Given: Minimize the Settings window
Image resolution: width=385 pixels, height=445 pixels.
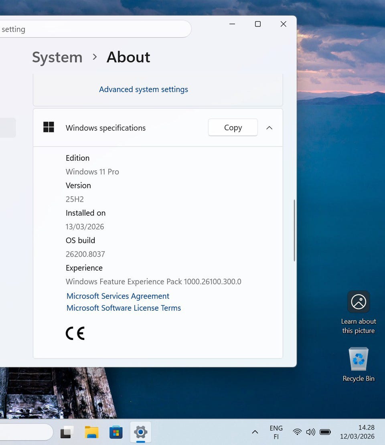Looking at the screenshot, I should pos(232,24).
